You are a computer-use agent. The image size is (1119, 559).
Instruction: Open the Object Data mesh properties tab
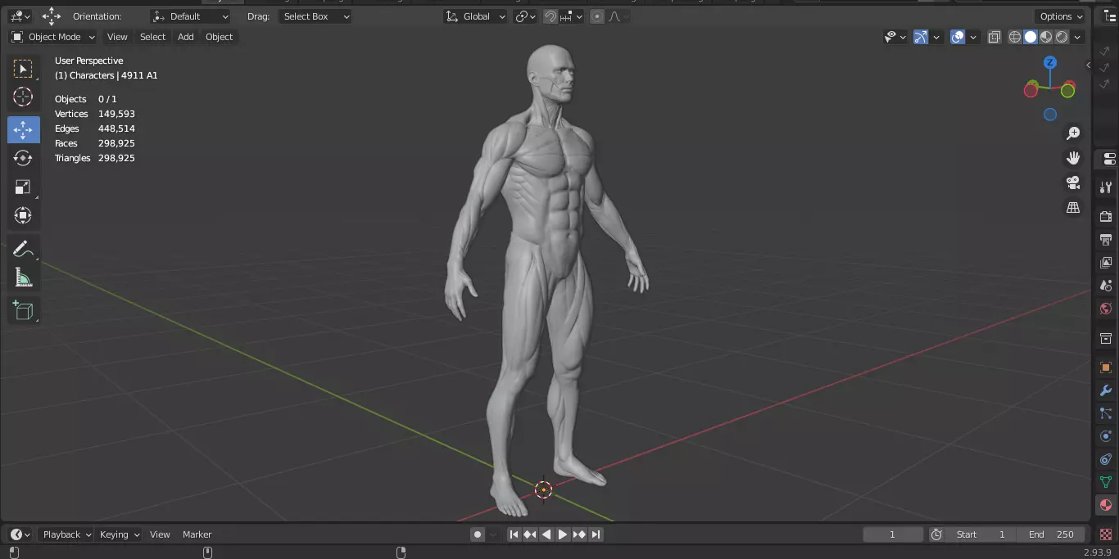1106,482
